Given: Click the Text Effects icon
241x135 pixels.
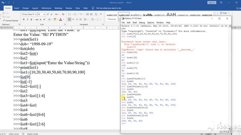Looking at the screenshot, I should (x=49, y=19).
